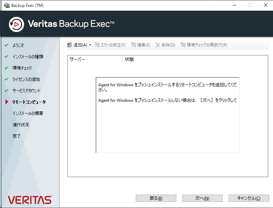The image size is (273, 208).
Task: Click the green checkmark beside ライセンスの追加
Action: [x=7, y=79]
